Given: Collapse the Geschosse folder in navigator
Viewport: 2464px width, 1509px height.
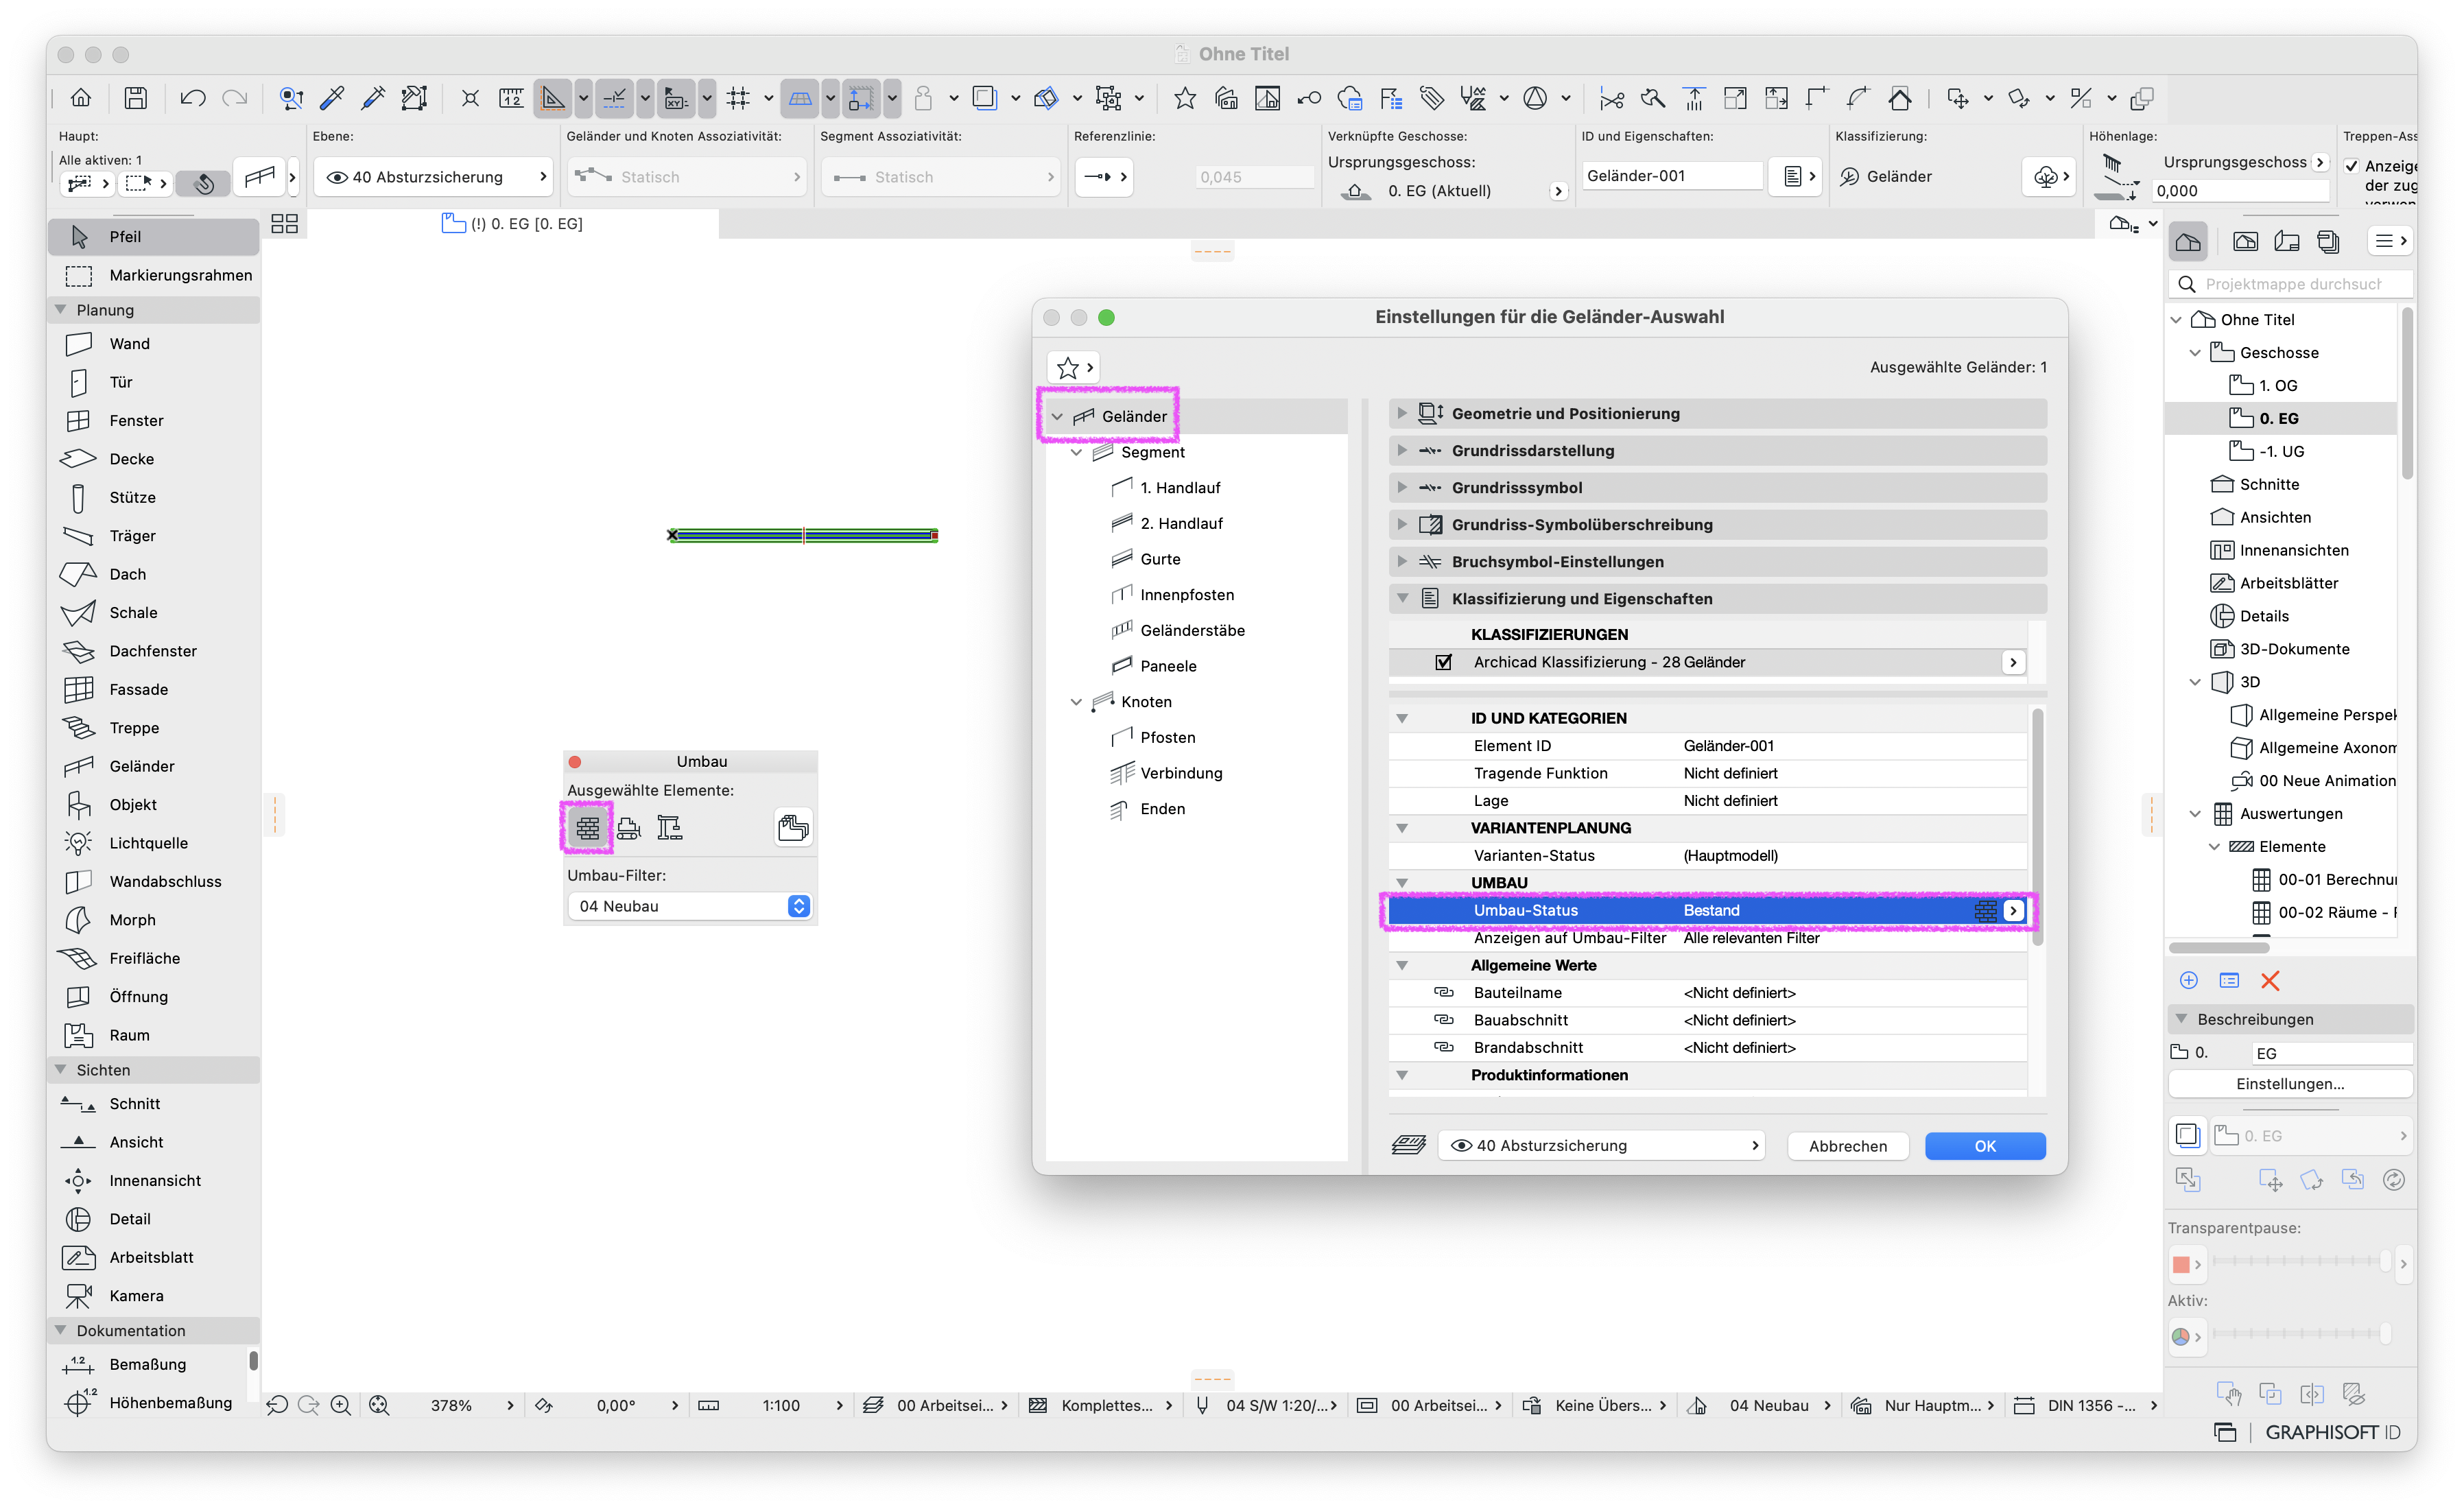Looking at the screenshot, I should [2194, 352].
